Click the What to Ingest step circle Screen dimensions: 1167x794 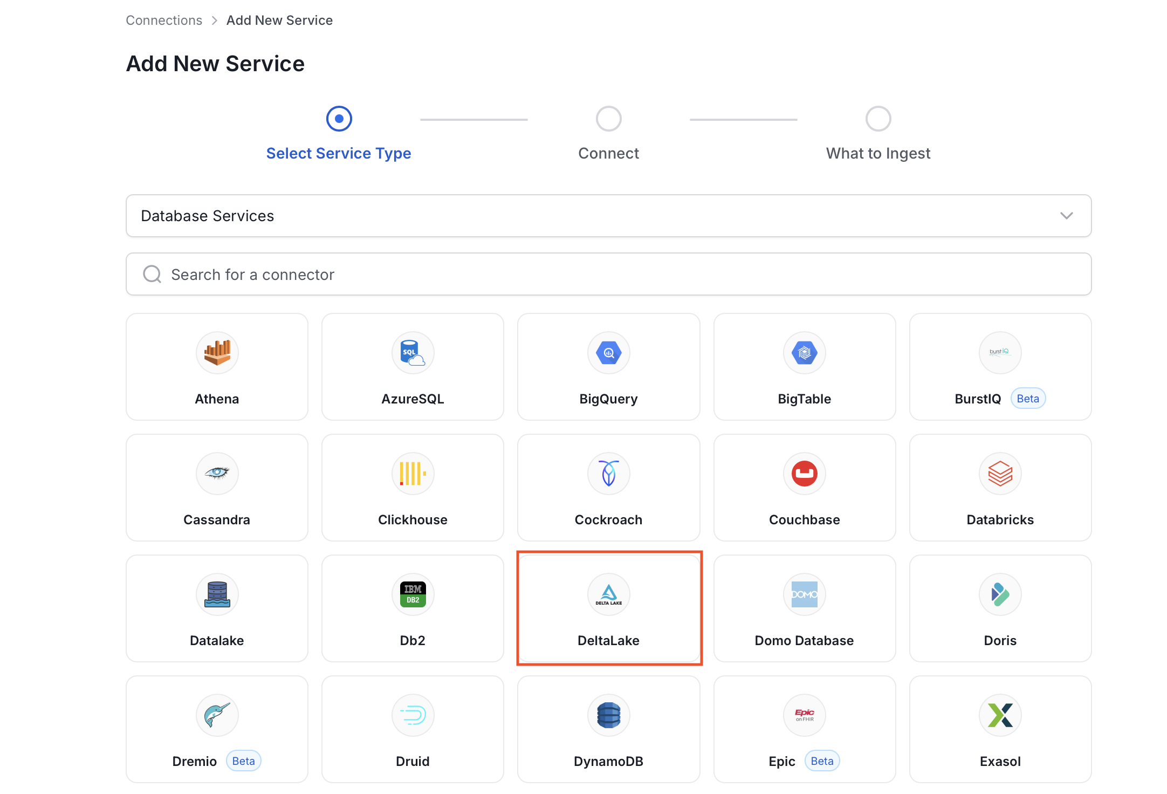point(878,119)
